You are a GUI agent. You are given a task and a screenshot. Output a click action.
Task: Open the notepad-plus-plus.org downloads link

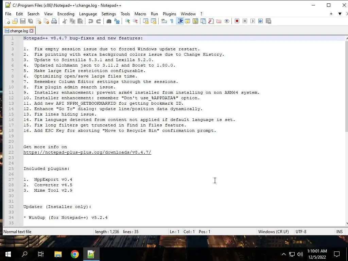coord(87,152)
